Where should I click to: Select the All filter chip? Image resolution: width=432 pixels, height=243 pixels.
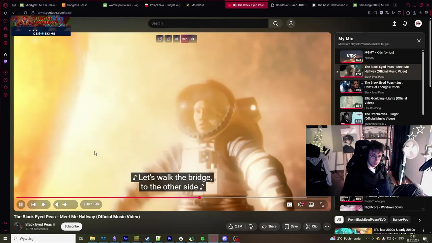(x=339, y=220)
